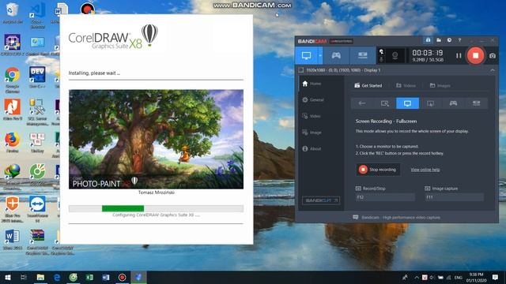Open scheduled recording clock icon

point(449,40)
